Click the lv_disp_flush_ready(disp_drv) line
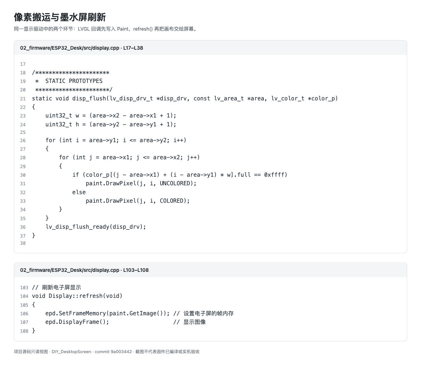421x365 pixels. coord(96,227)
